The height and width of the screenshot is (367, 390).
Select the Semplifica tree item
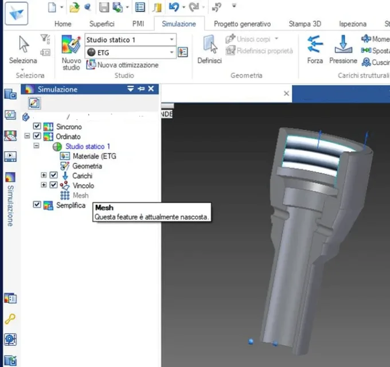click(65, 205)
